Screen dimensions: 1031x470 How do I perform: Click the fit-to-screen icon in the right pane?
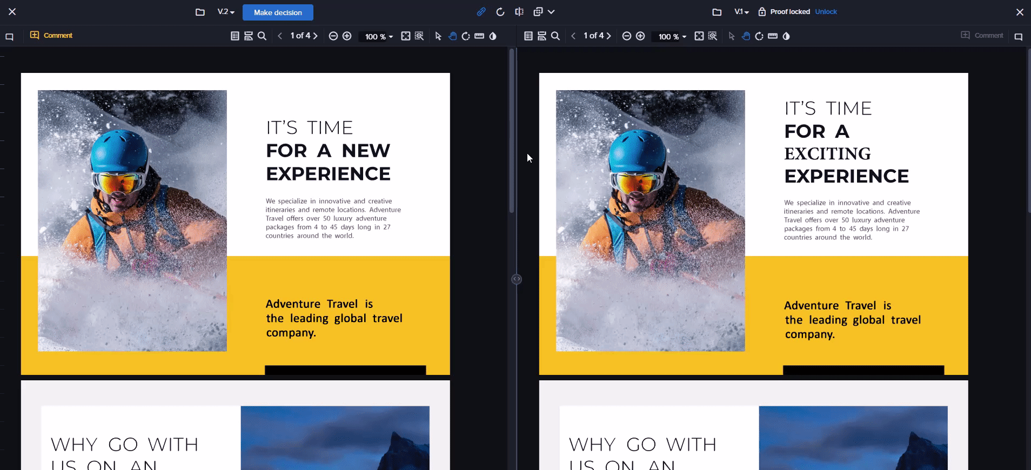pos(699,36)
